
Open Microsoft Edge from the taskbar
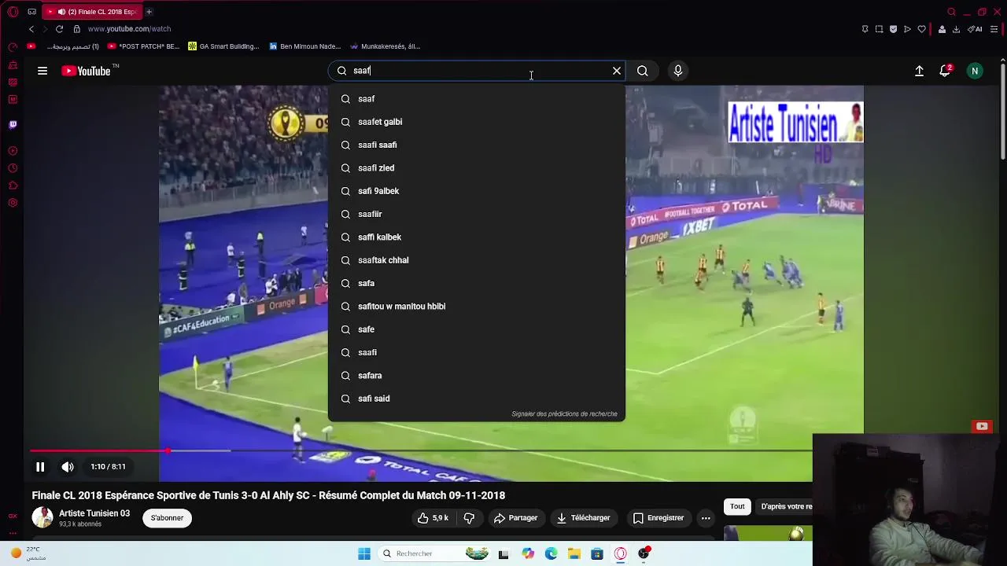[x=551, y=553]
